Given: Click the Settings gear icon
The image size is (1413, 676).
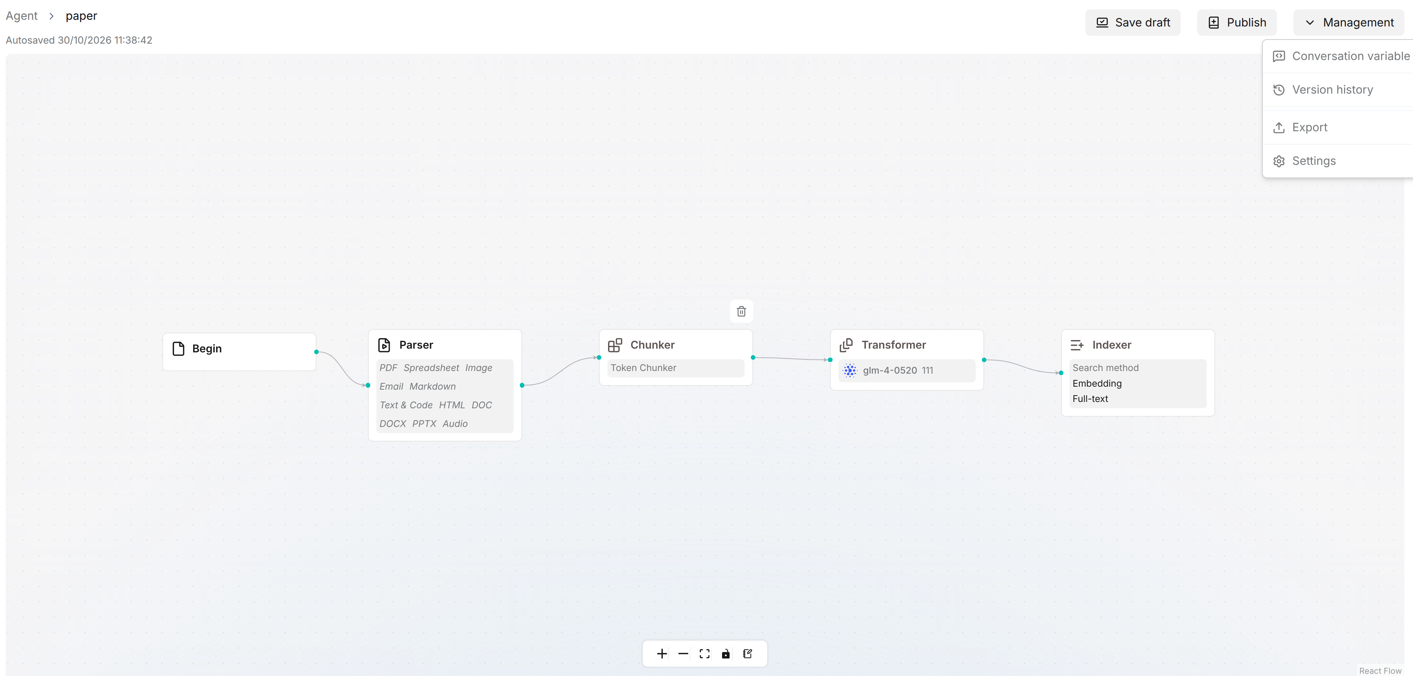Looking at the screenshot, I should click(1279, 161).
